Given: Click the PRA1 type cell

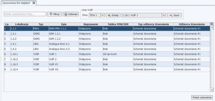Looking at the screenshot, I should 41,29.
